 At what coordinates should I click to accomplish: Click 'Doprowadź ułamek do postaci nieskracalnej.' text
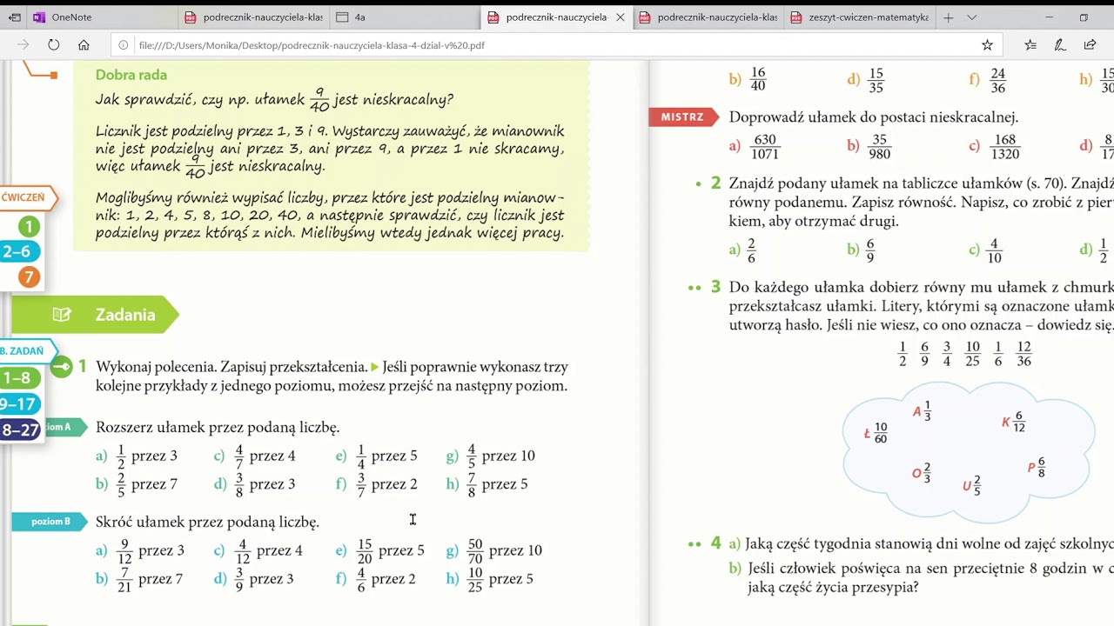(874, 117)
